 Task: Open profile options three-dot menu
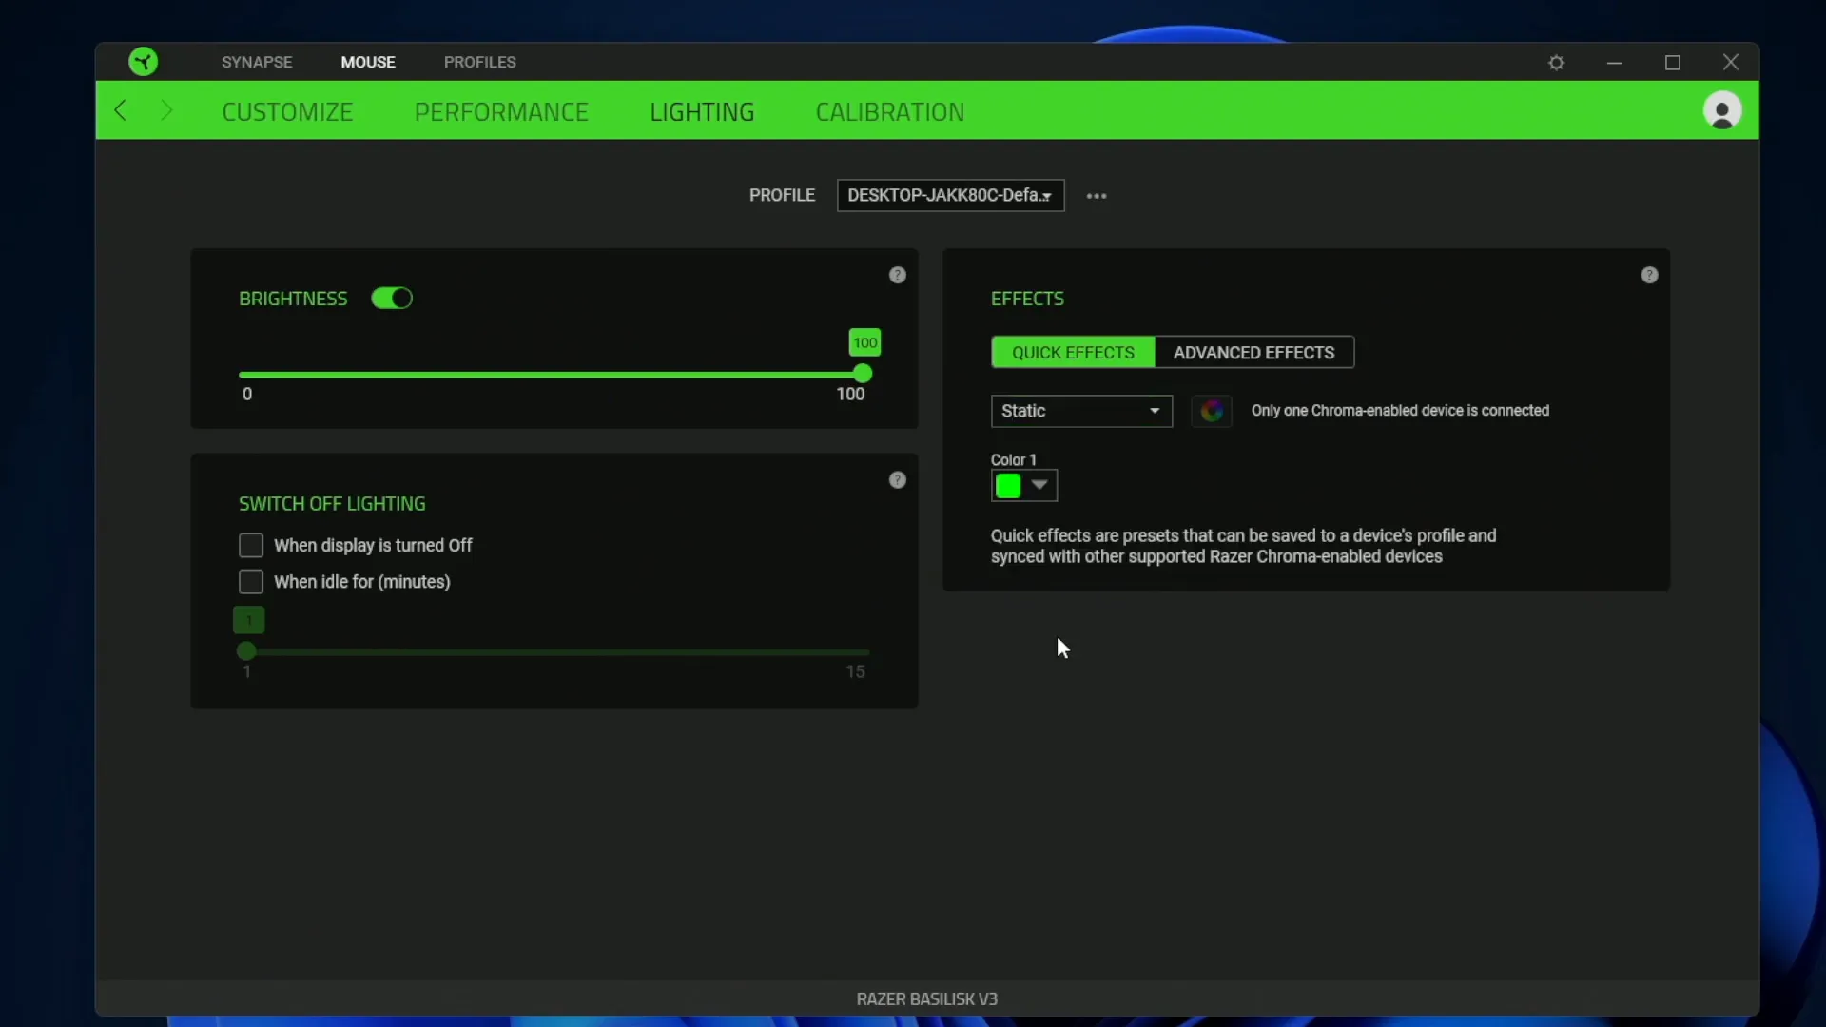pyautogui.click(x=1097, y=196)
